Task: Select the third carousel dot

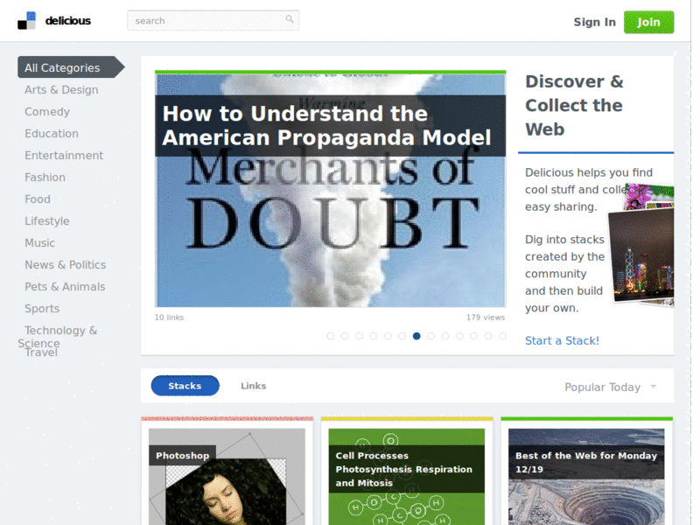Action: point(359,336)
